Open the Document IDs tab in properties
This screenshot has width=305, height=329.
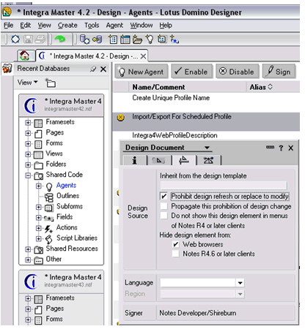coord(208,160)
